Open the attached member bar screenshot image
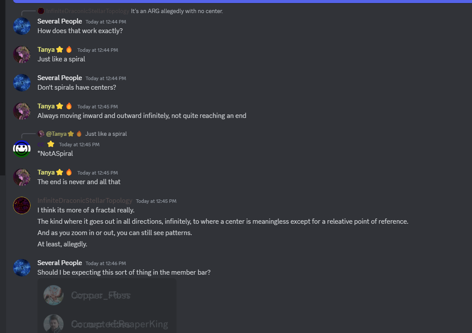 coord(107,306)
